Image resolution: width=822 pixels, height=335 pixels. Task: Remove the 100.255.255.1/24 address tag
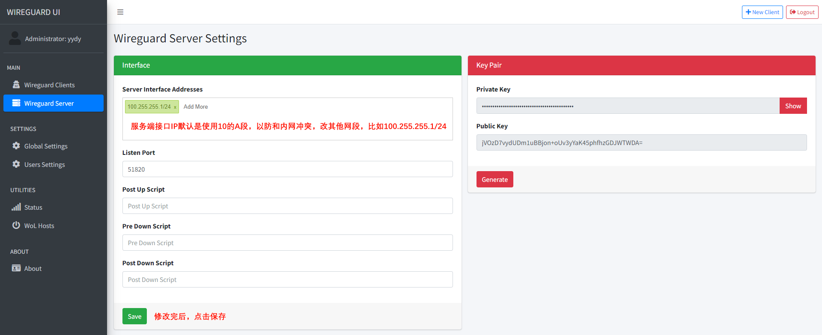(175, 107)
